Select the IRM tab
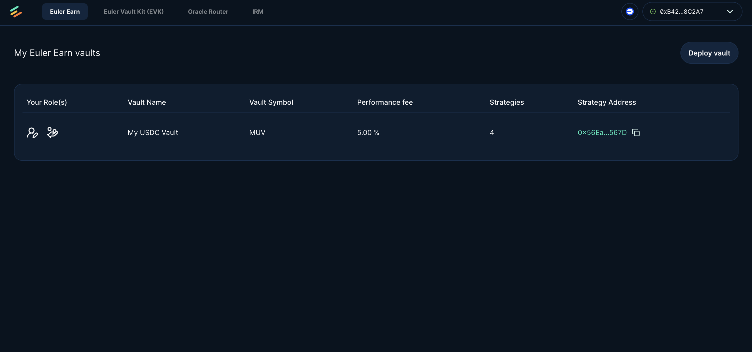This screenshot has height=352, width=752. click(x=258, y=12)
